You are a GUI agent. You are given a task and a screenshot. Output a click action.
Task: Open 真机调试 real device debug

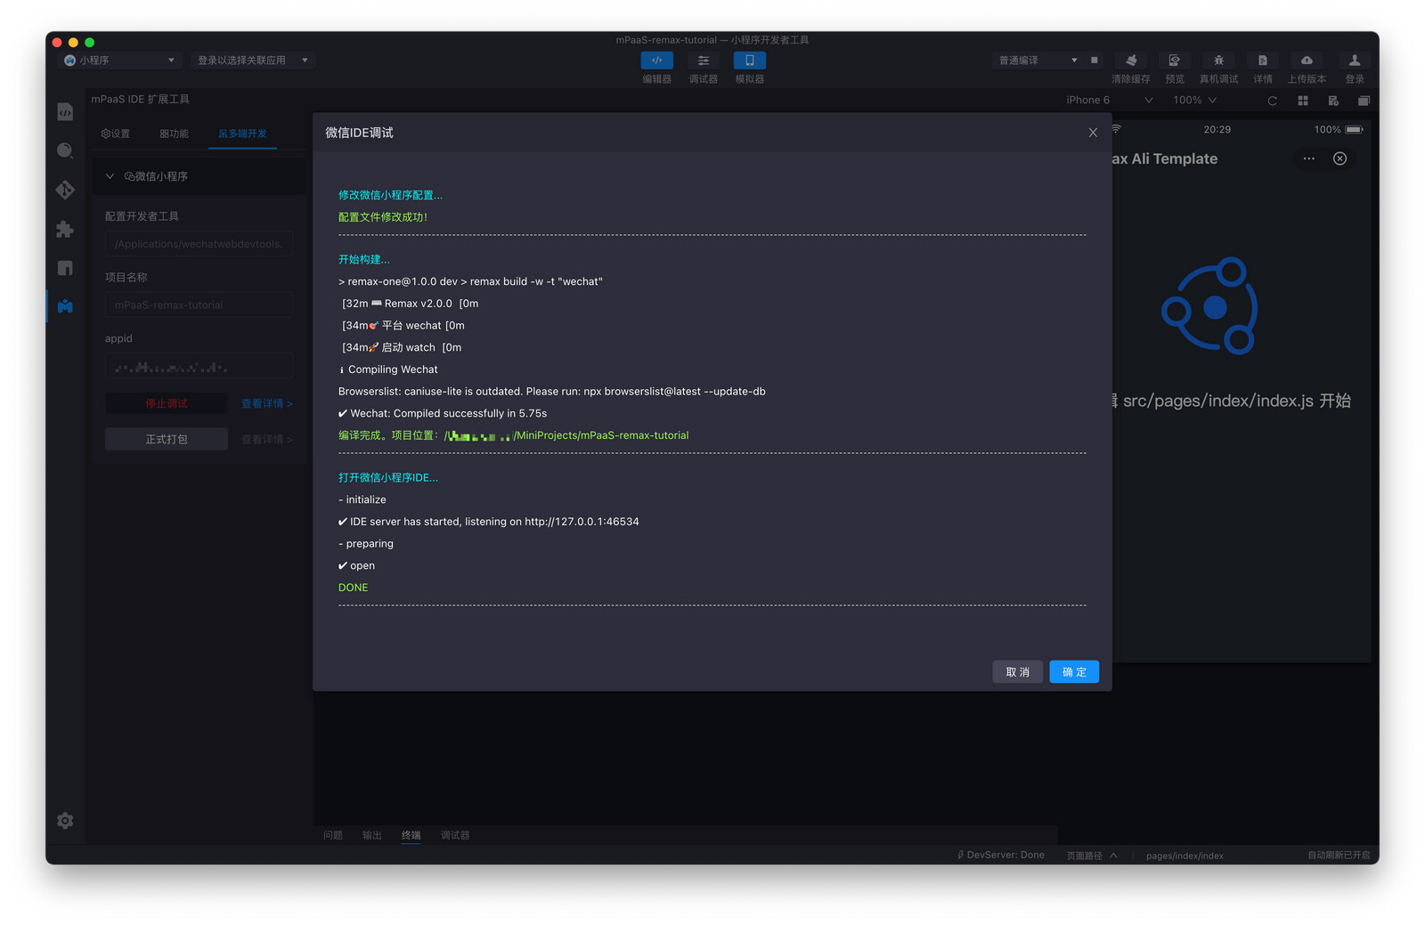(x=1217, y=61)
